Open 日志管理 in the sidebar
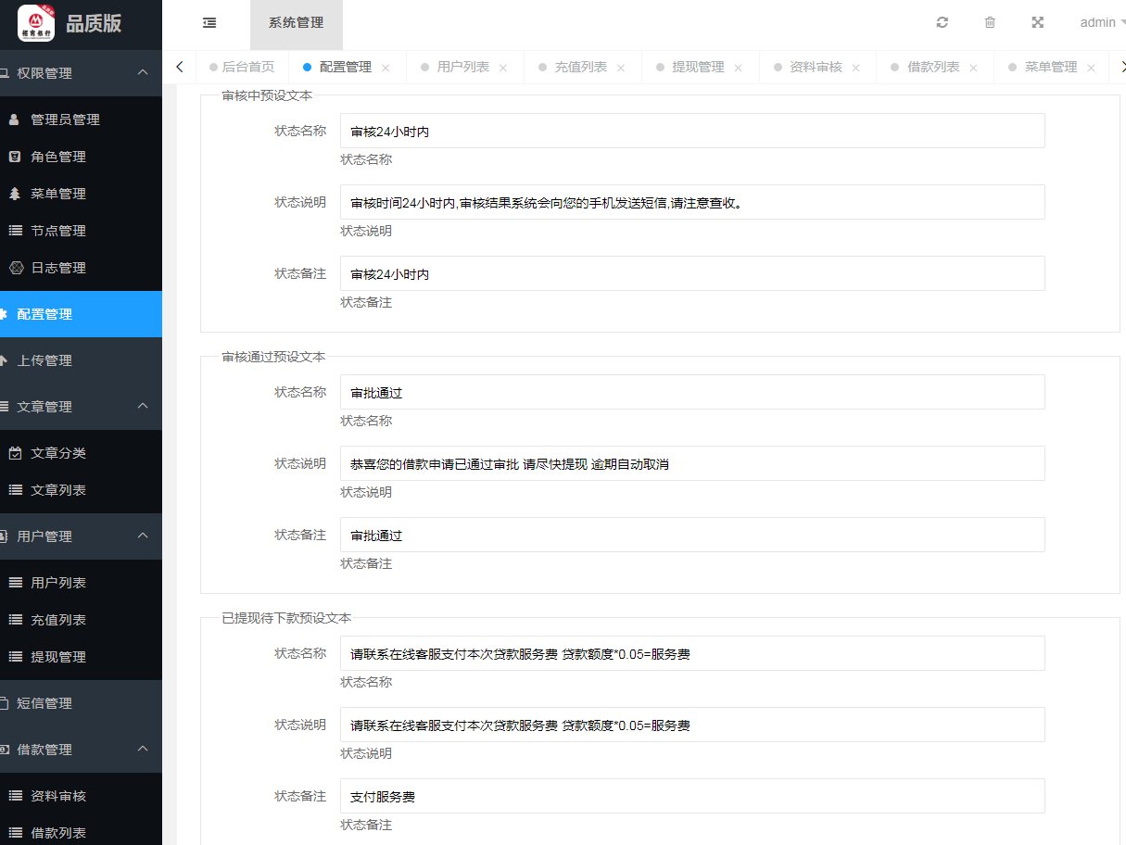 57,268
